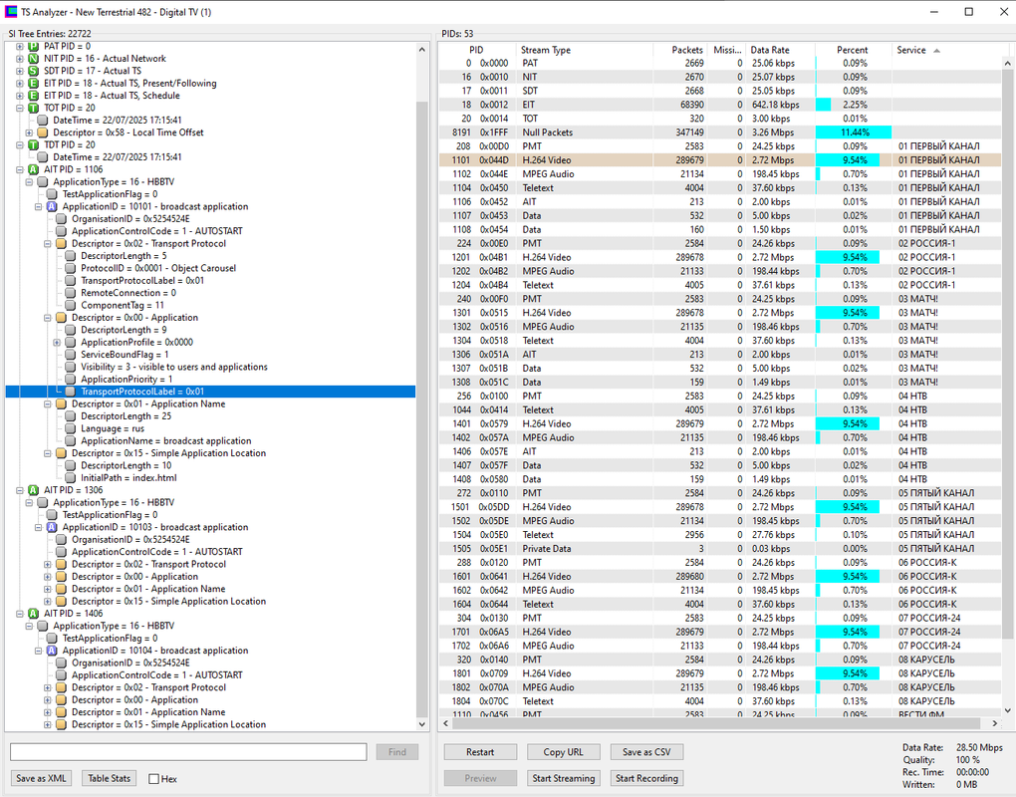Click node icon beside ProtocolID = 0x0001
Screen dimensions: 1016x797
71,268
